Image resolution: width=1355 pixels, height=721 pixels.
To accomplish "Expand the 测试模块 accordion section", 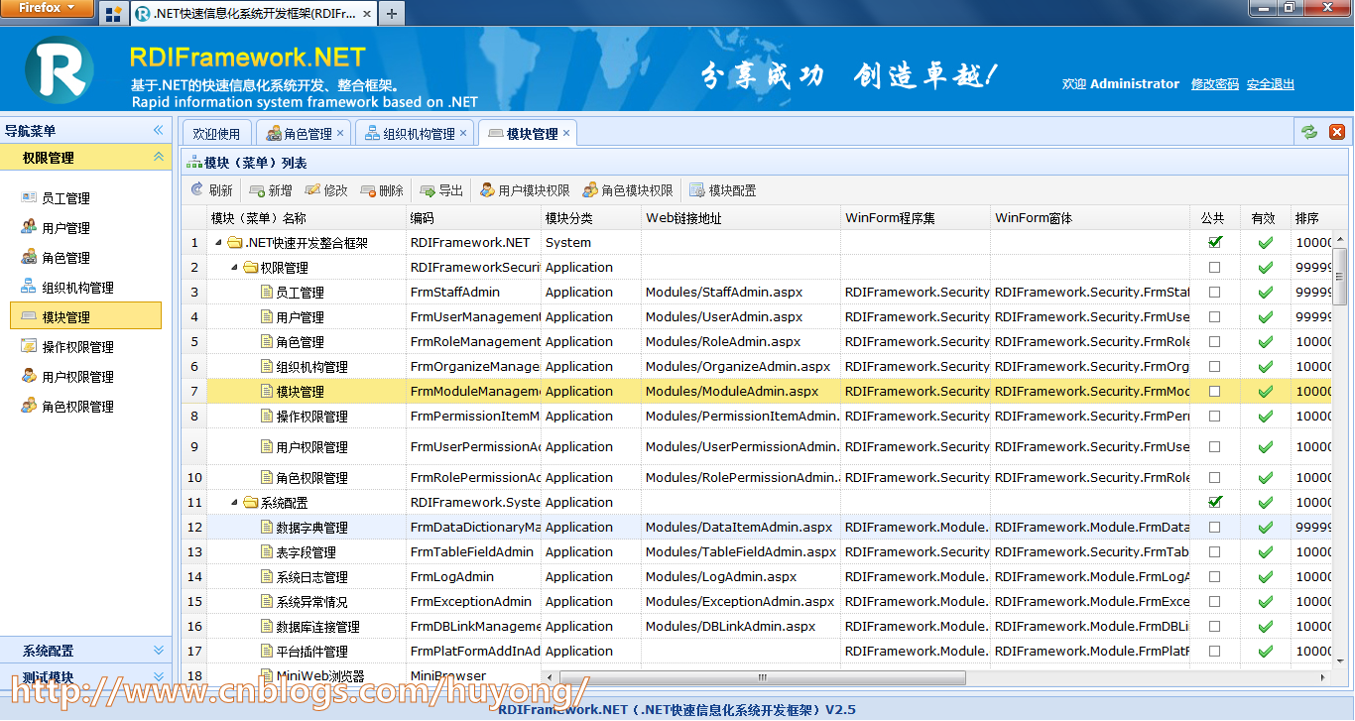I will click(158, 677).
